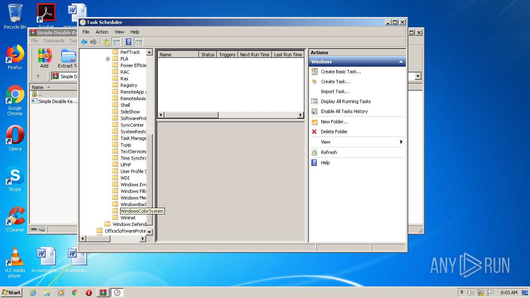Click Import Task... action

coord(335,91)
